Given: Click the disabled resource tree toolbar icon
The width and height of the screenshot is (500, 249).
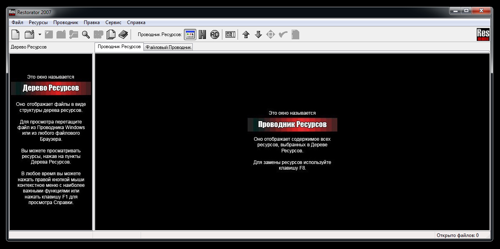Looking at the screenshot, I should click(73, 34).
